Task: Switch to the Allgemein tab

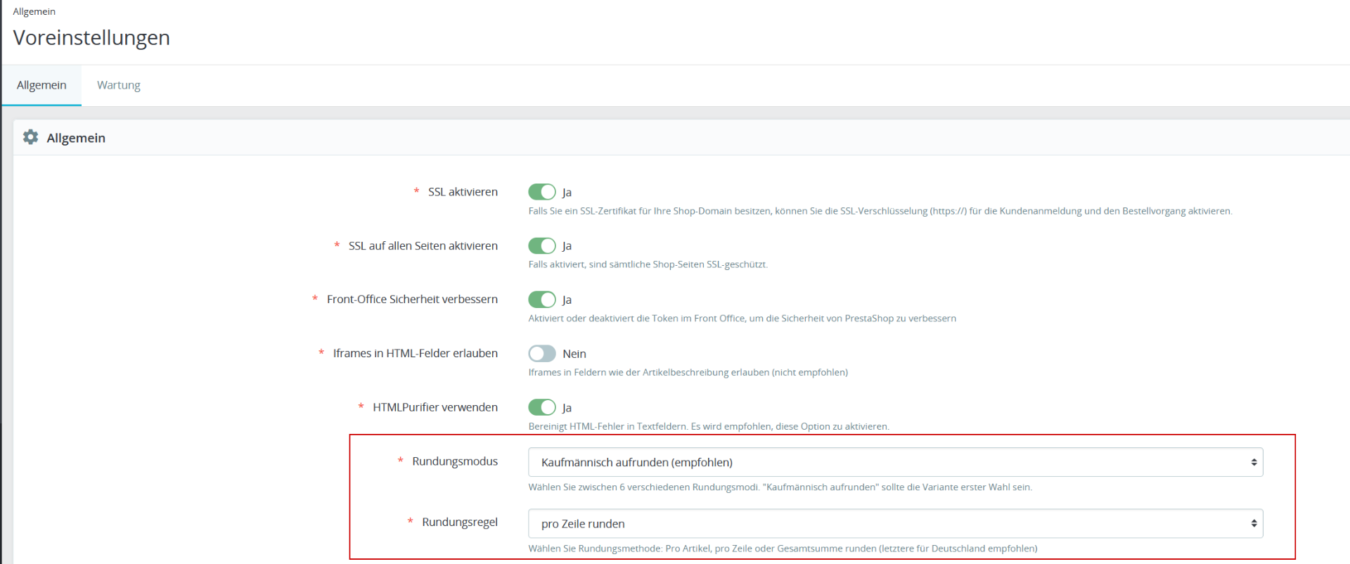Action: pyautogui.click(x=41, y=85)
